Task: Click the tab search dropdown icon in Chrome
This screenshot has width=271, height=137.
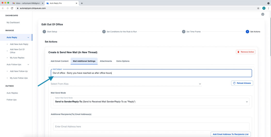Action: [268, 3]
